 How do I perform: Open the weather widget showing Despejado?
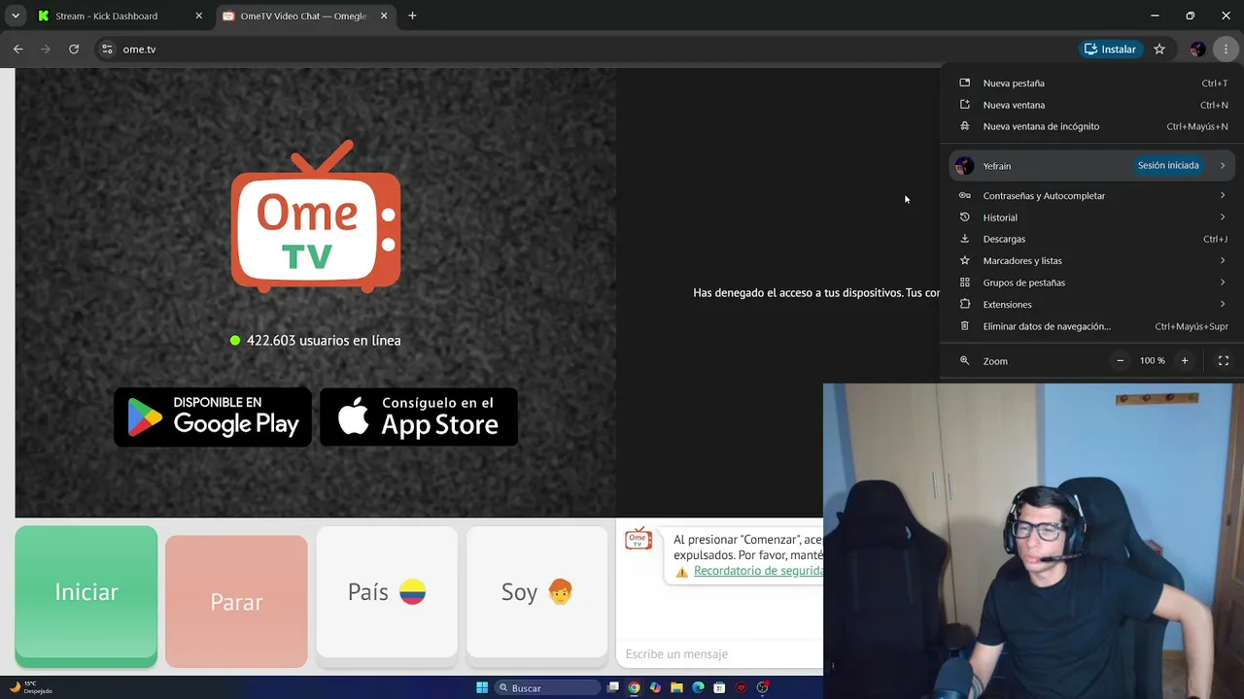[31, 687]
